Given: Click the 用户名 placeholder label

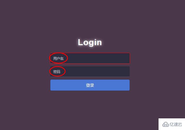Looking at the screenshot, I should click(x=58, y=58).
